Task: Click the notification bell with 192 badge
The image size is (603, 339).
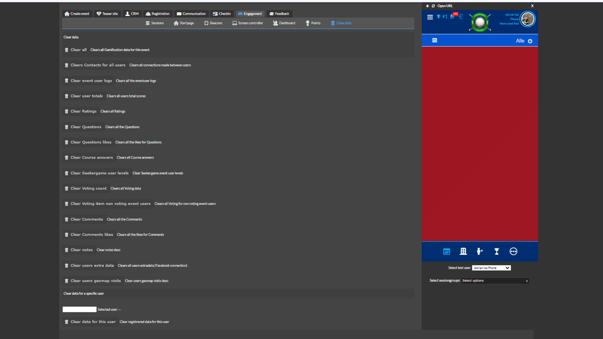Action: click(x=453, y=16)
